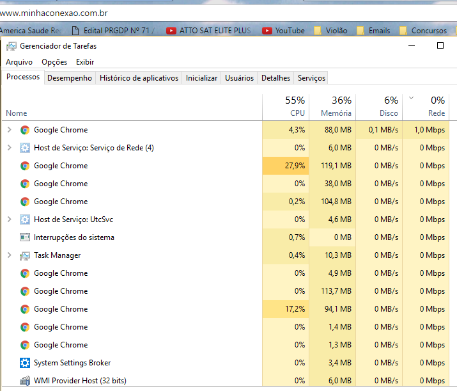Click the Interrupções do sistema icon
The width and height of the screenshot is (457, 391).
tap(25, 237)
